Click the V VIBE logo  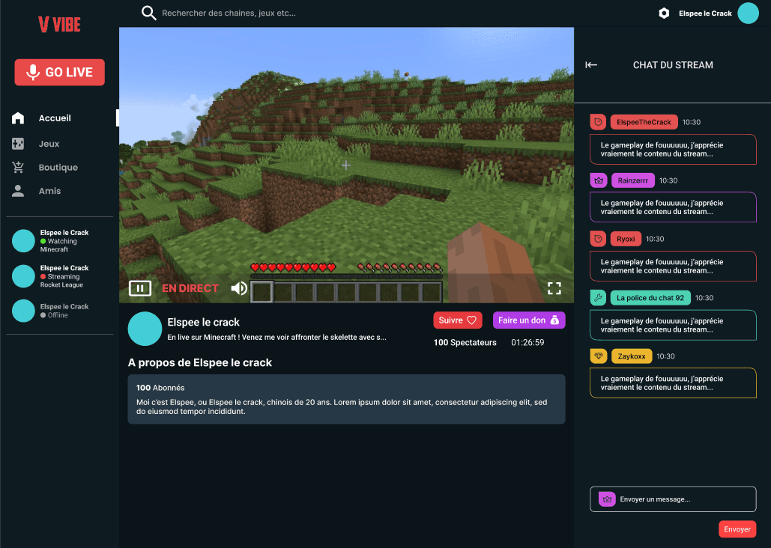point(59,24)
